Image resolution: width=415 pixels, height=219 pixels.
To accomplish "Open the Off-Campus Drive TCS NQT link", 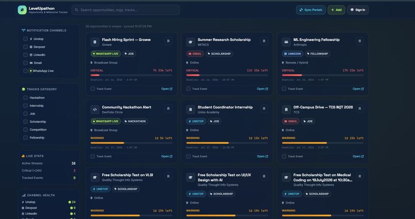I will click(x=358, y=156).
